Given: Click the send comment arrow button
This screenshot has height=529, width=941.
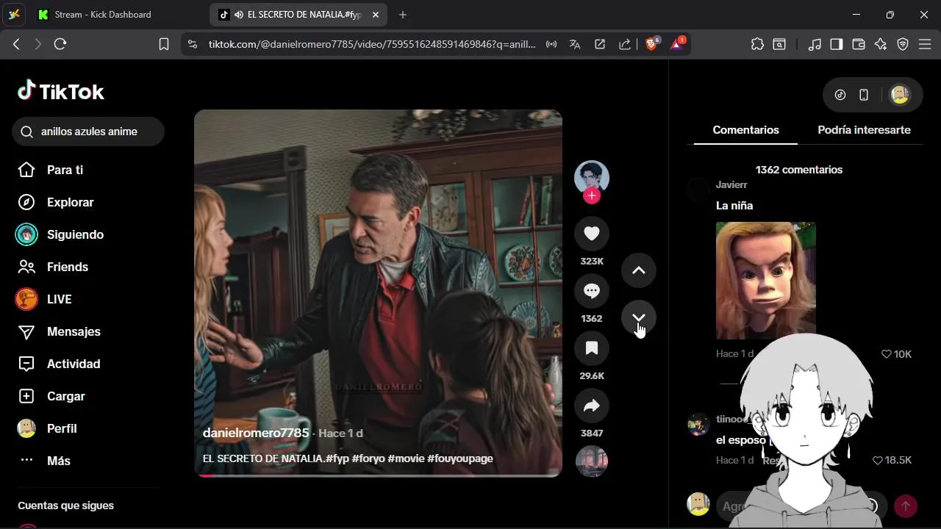Looking at the screenshot, I should (905, 505).
